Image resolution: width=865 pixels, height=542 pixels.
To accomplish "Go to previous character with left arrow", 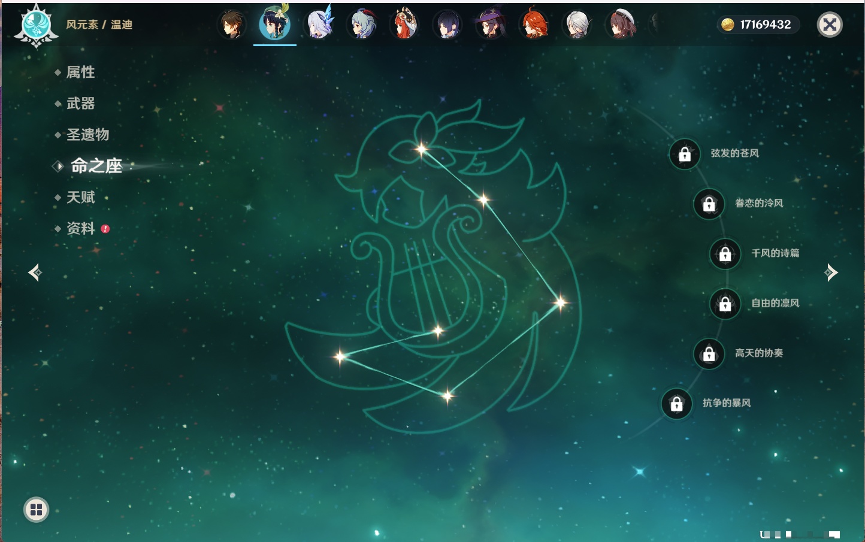I will click(x=35, y=272).
